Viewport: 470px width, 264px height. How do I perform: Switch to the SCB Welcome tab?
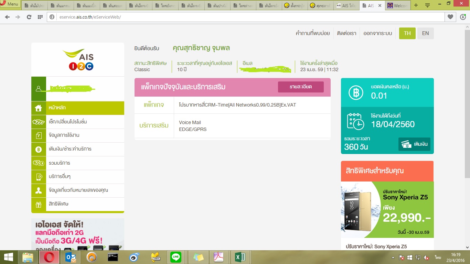coord(398,6)
